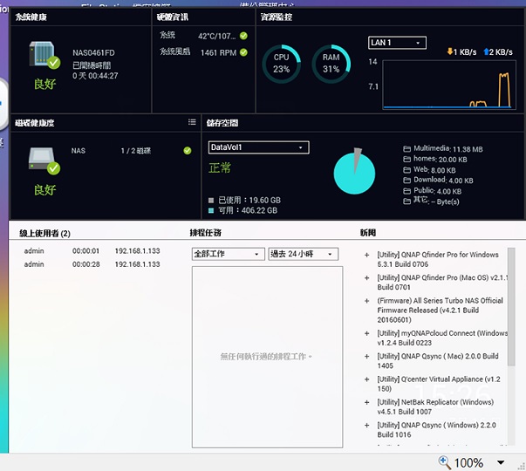This screenshot has width=526, height=471.
Task: Expand the QNAP Qsync (Mac) news item
Action: [366, 356]
